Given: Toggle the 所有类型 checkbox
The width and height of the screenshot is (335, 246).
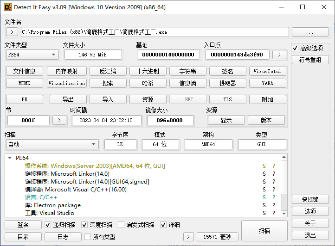Looking at the screenshot, I should [x=88, y=237].
